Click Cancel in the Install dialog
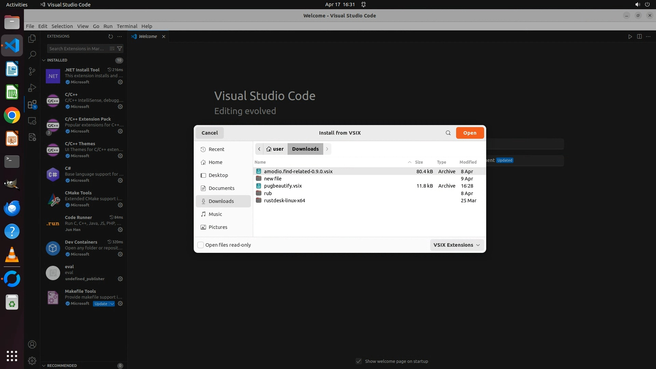Screen dimensions: 656x369 [209, 133]
